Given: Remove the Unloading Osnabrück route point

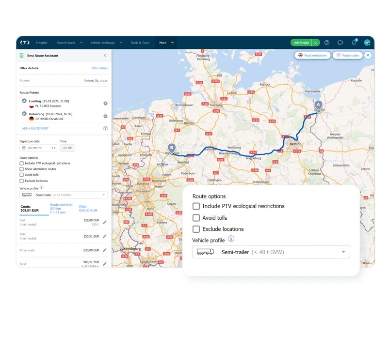Looking at the screenshot, I should coord(105,116).
